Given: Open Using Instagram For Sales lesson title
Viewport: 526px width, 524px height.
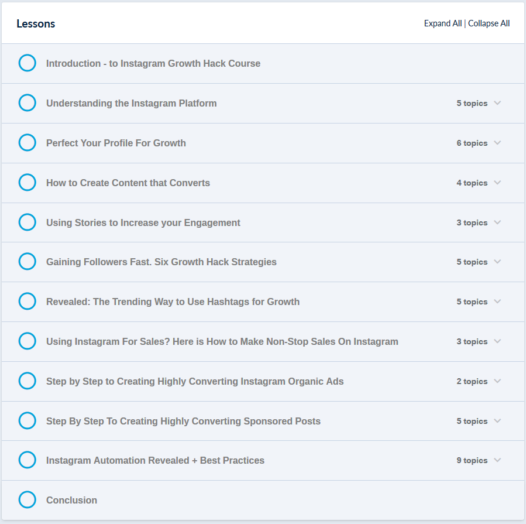Looking at the screenshot, I should pos(222,341).
